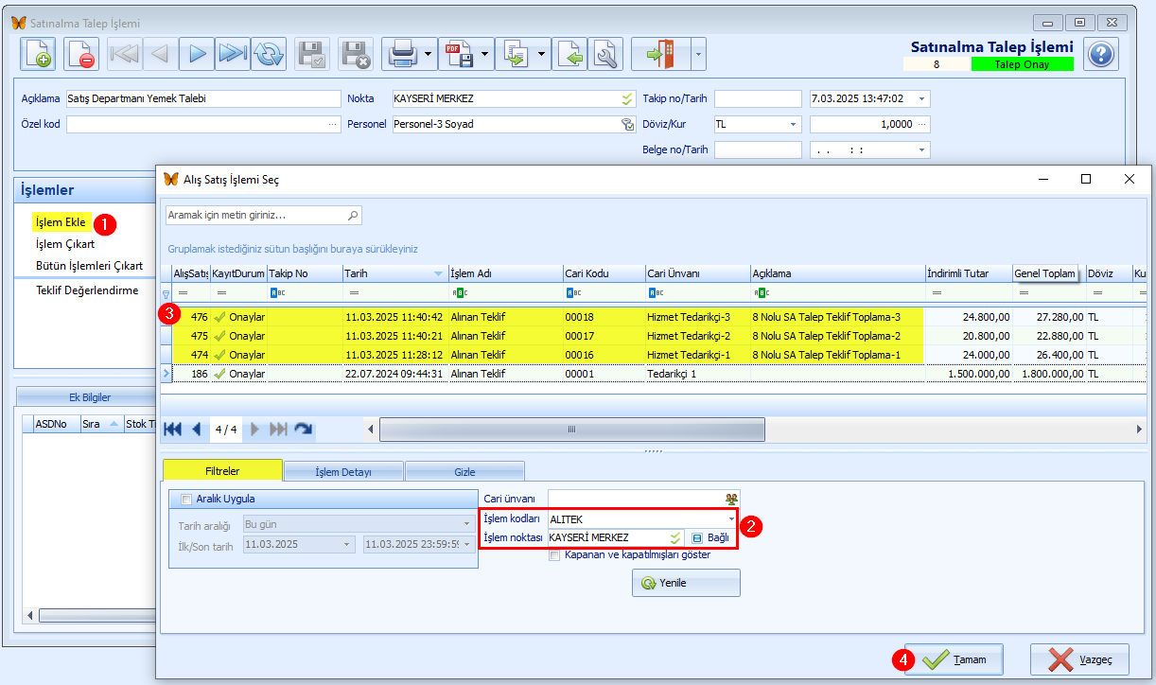
Task: Click the refresh arrows icon in main toolbar
Action: coord(269,54)
